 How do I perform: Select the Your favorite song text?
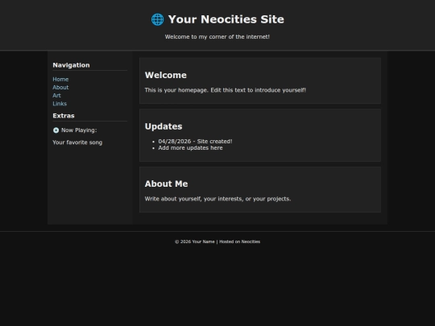[77, 142]
